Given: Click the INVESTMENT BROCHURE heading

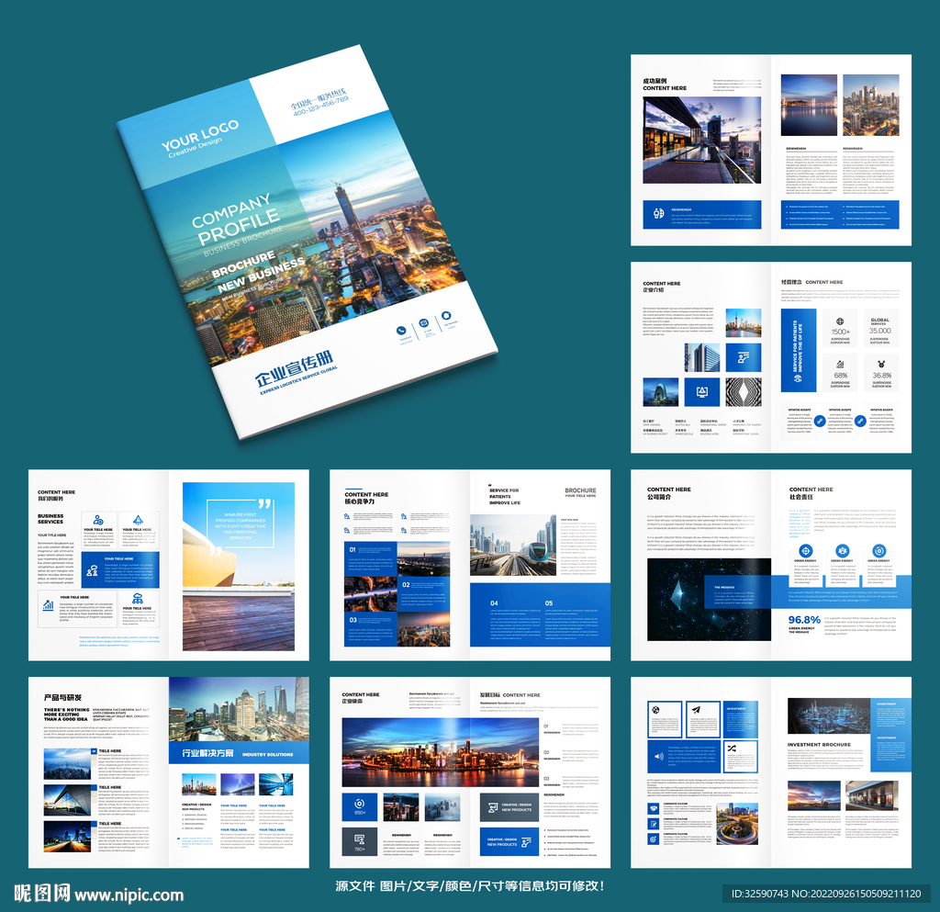Looking at the screenshot, I should (x=819, y=745).
